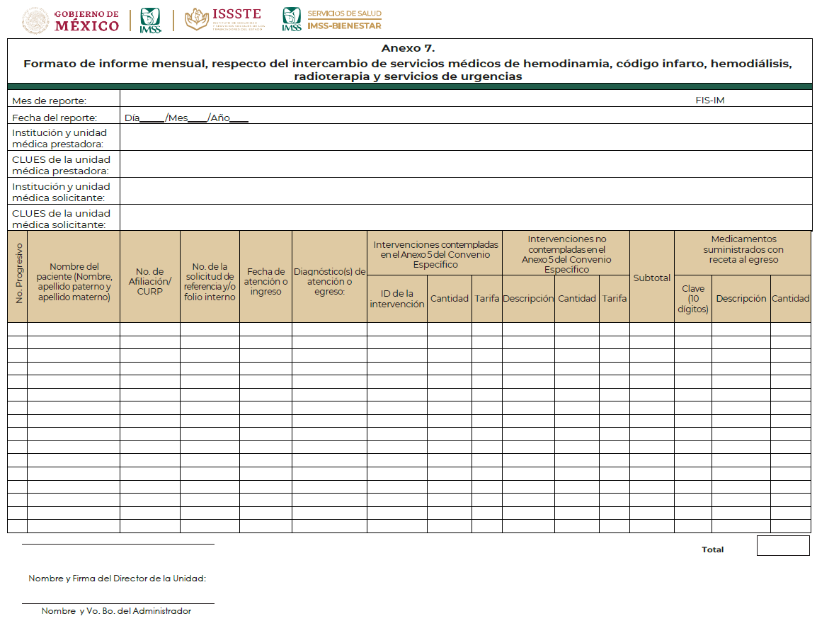Click the ISSSTE logo in the header
817x621 pixels.
[x=224, y=20]
